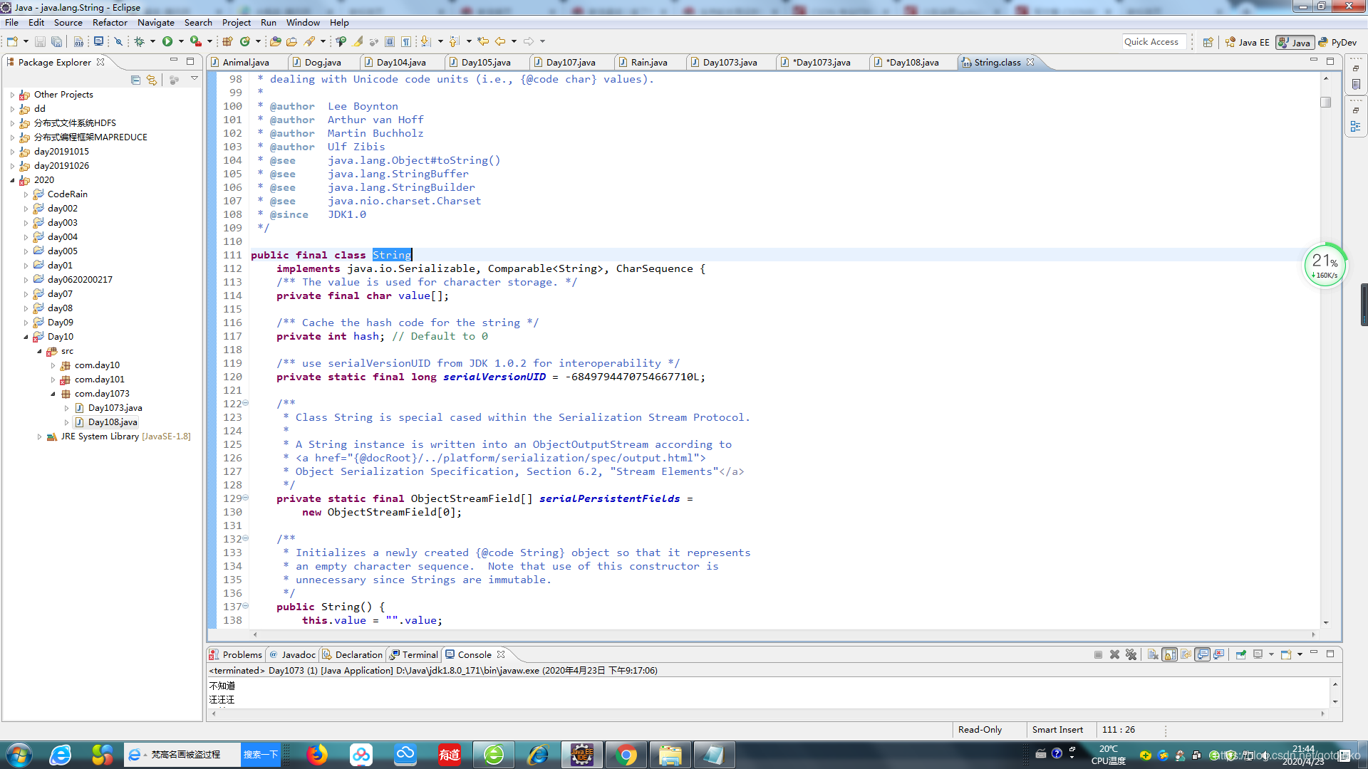Expand the Day10 project folder
This screenshot has width=1368, height=769.
pos(26,336)
